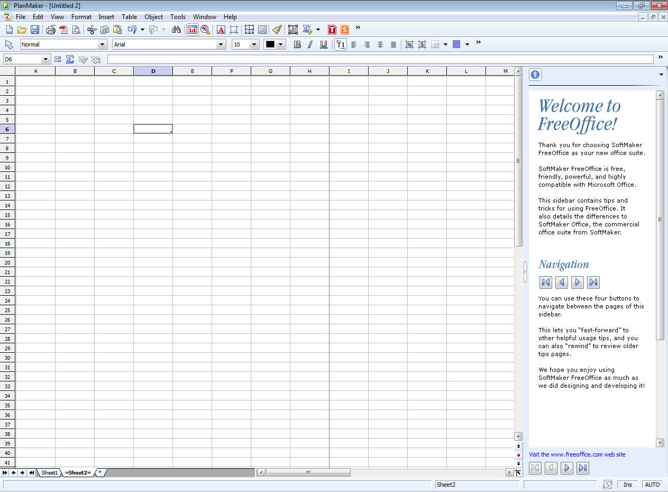Toggle Bold formatting
Image resolution: width=668 pixels, height=492 pixels.
(x=297, y=44)
